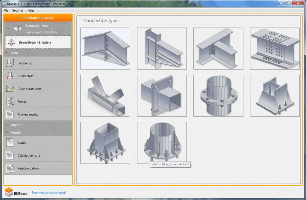Open the Help menu

pos(30,10)
